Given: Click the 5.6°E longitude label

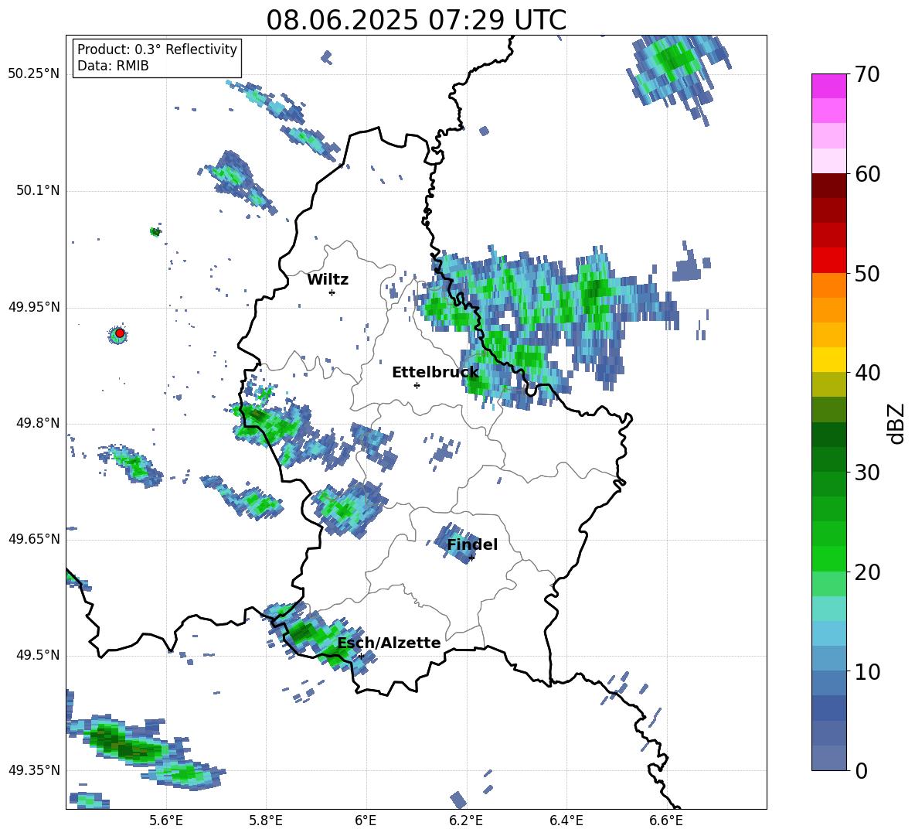Looking at the screenshot, I should [166, 821].
